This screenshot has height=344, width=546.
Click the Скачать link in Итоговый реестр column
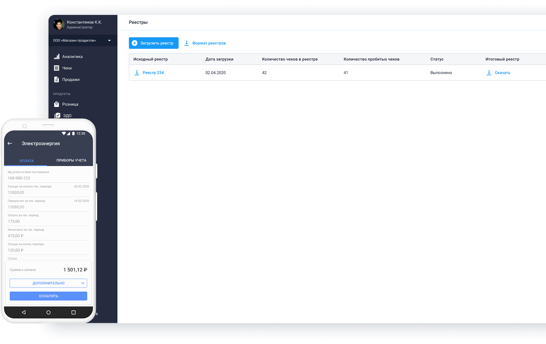(x=502, y=73)
